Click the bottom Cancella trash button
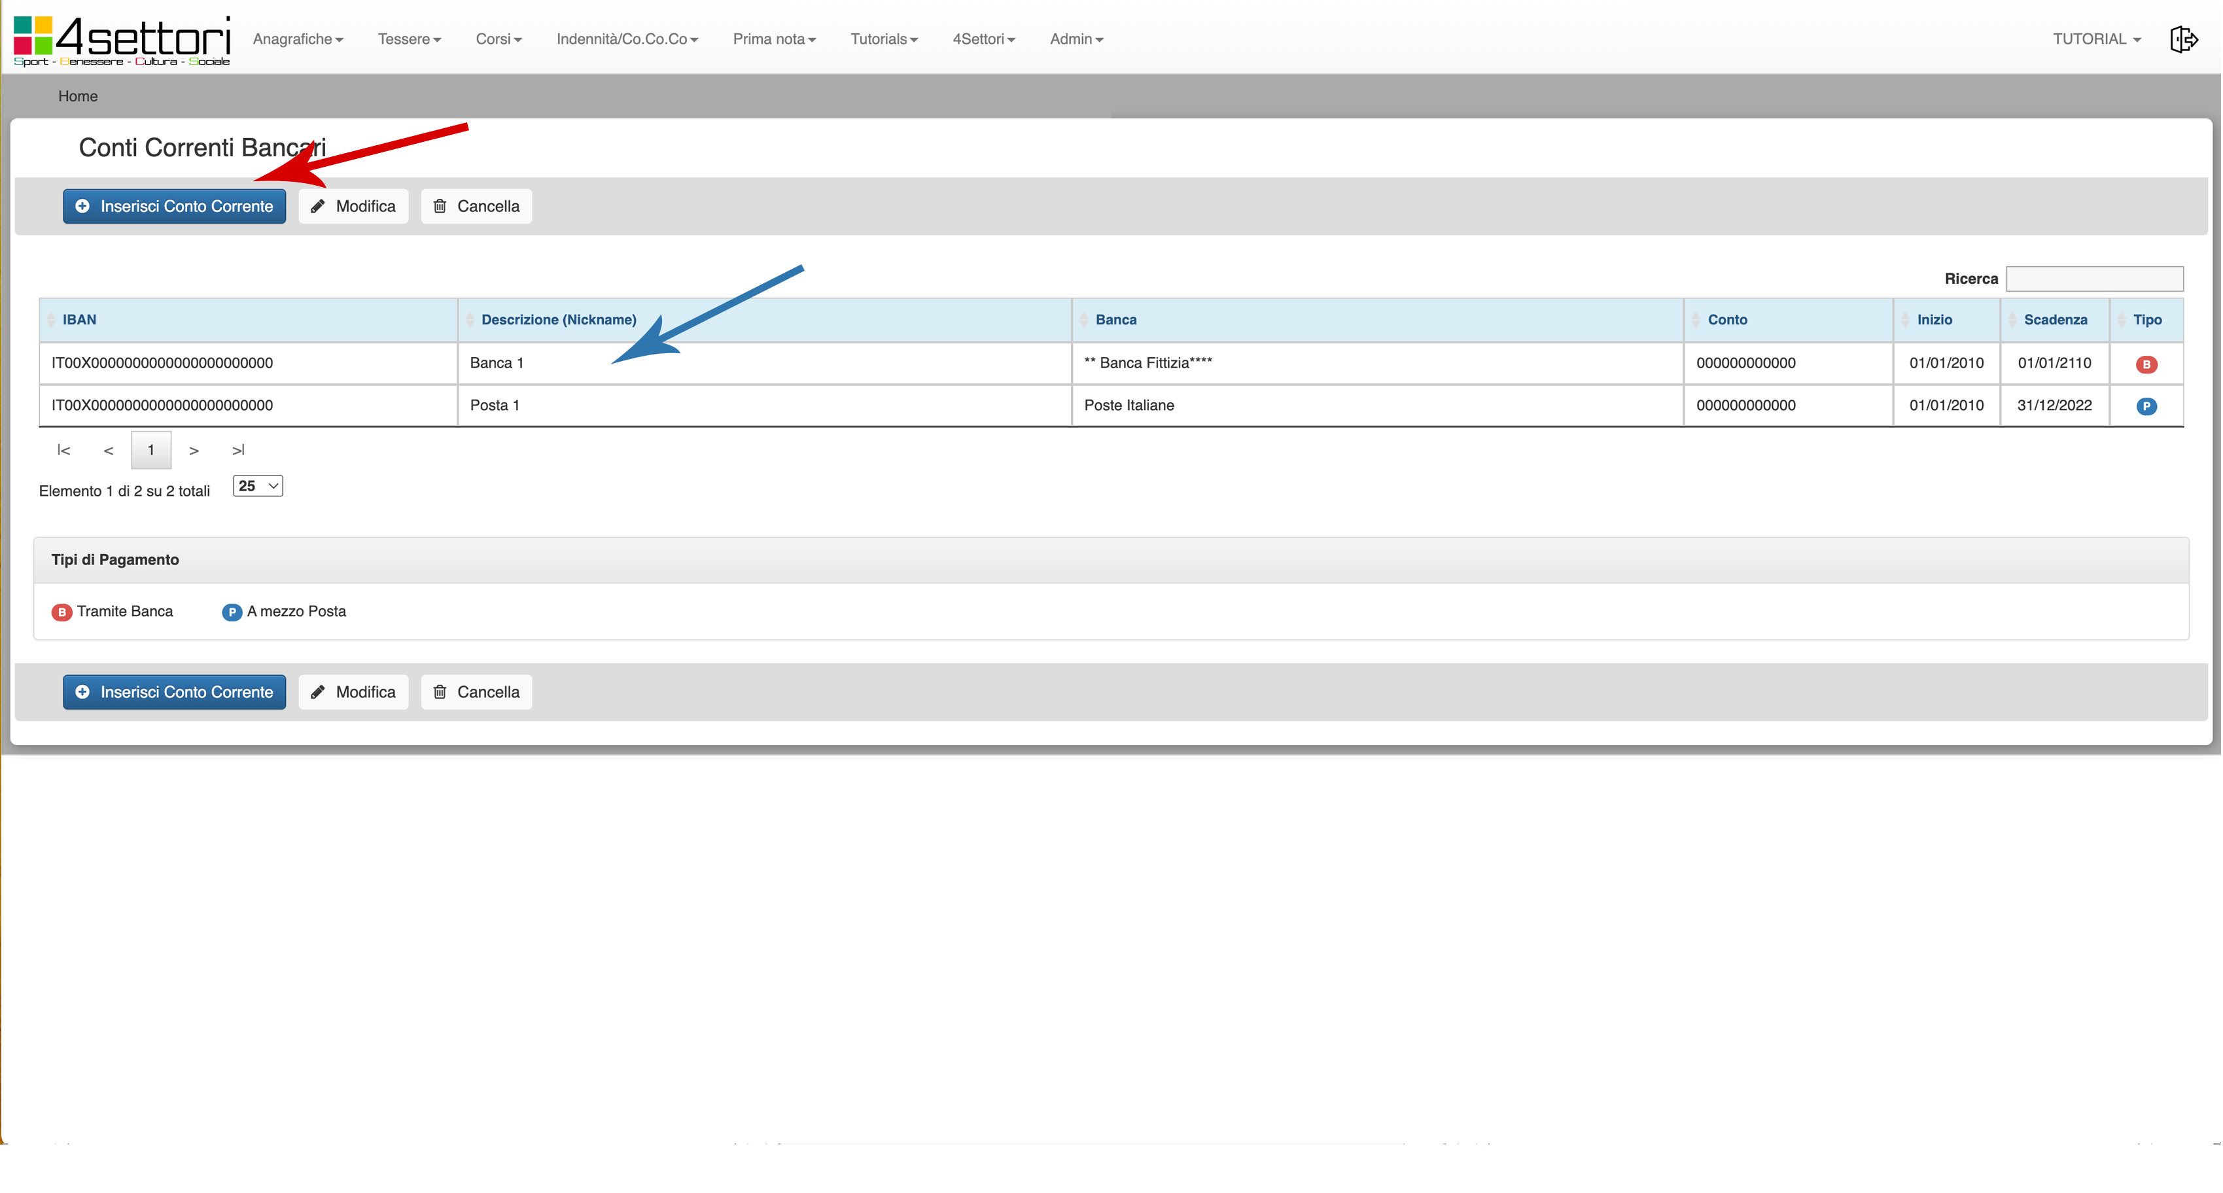The width and height of the screenshot is (2223, 1193). 476,692
